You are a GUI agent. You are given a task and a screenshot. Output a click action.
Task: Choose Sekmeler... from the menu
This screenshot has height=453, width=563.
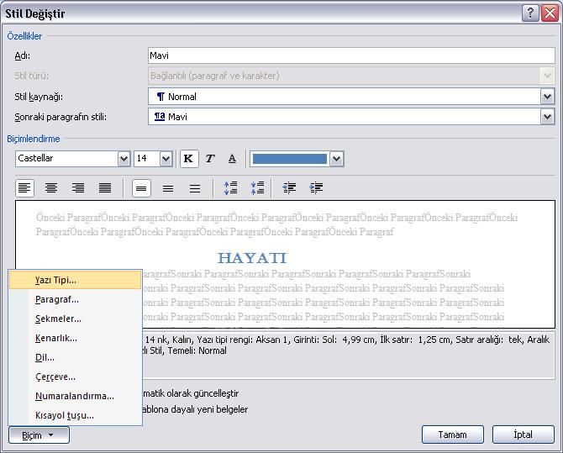[x=75, y=319]
